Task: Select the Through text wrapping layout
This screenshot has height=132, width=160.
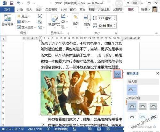Action: [153, 106]
